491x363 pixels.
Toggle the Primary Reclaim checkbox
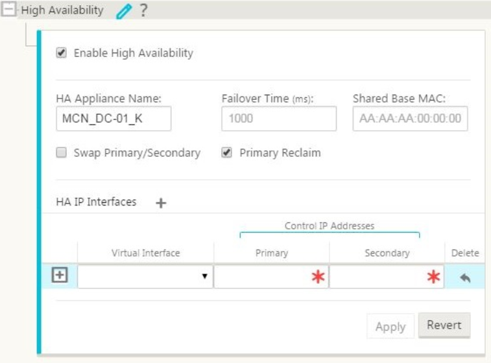(x=227, y=153)
